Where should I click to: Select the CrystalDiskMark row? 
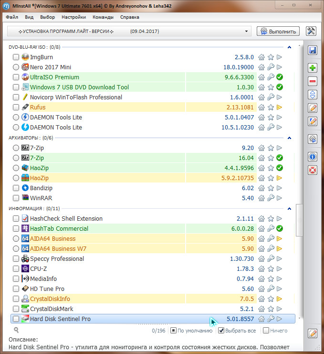pos(153,309)
